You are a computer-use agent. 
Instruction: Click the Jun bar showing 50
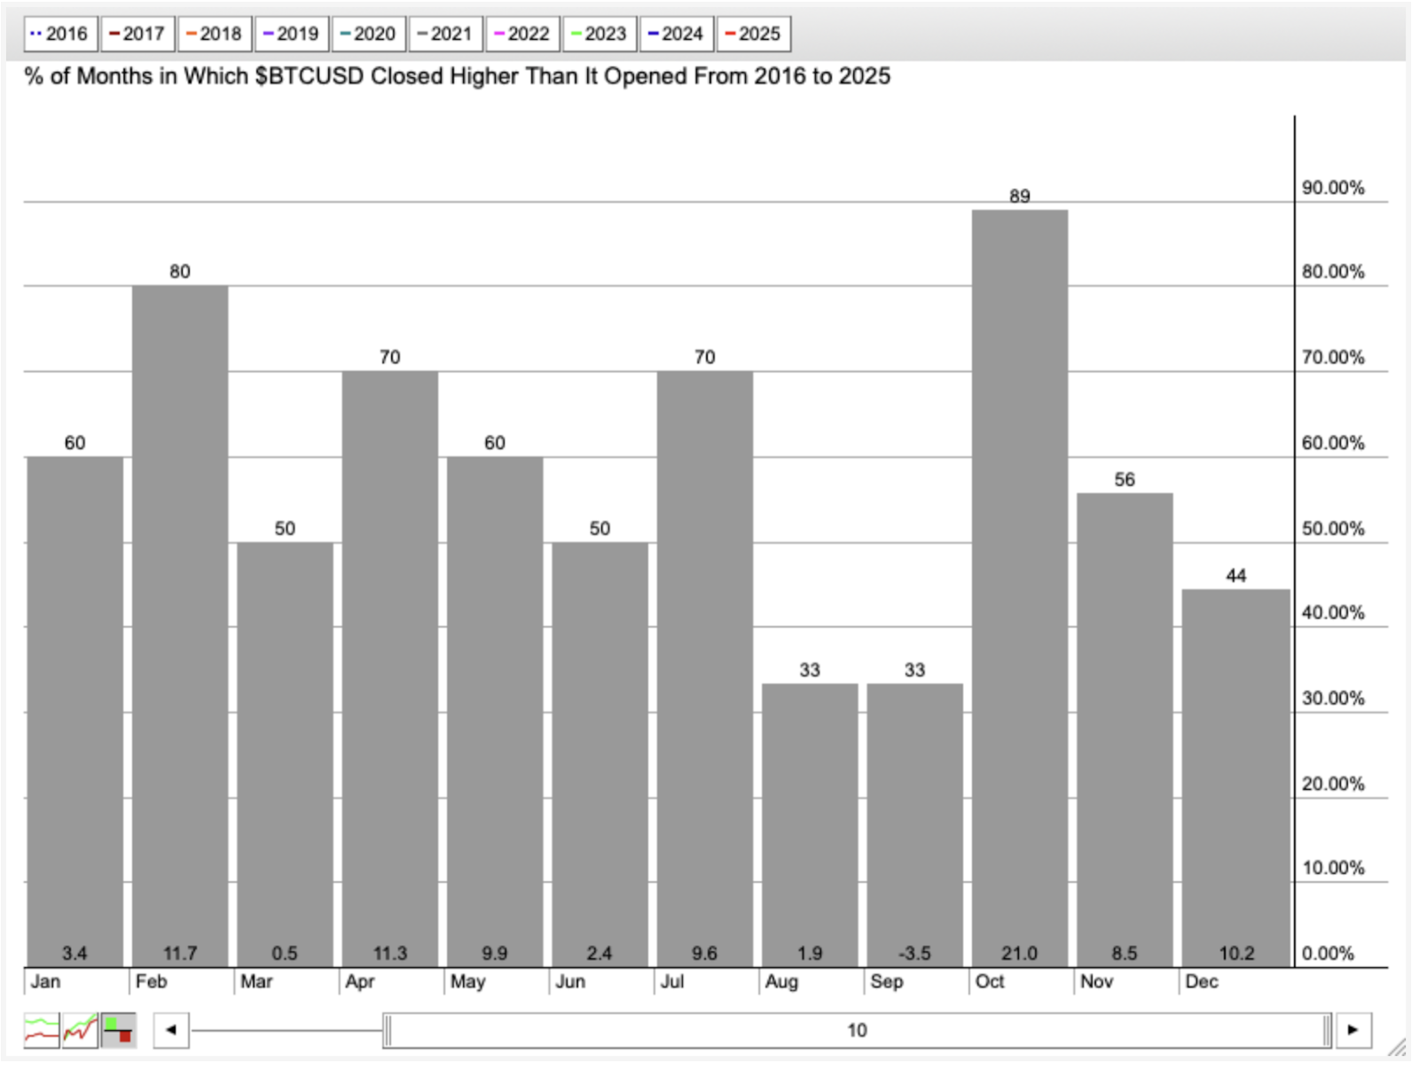tap(600, 754)
